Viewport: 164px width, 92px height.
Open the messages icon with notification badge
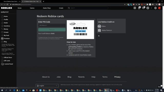(x=143, y=8)
